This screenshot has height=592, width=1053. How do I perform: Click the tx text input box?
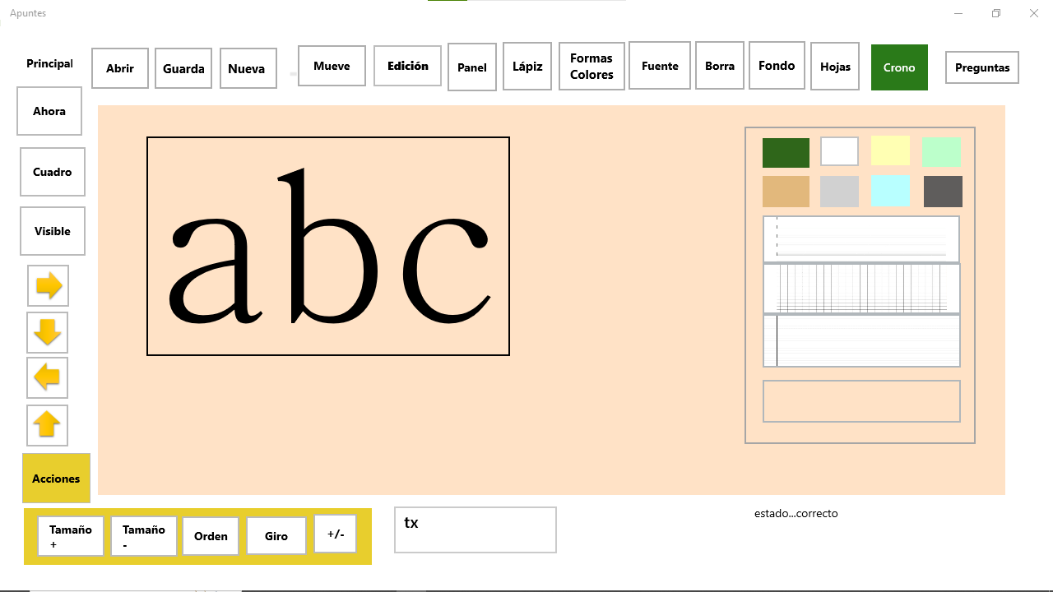(475, 530)
